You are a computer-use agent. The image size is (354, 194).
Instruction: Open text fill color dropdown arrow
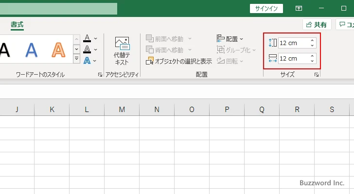click(95, 38)
